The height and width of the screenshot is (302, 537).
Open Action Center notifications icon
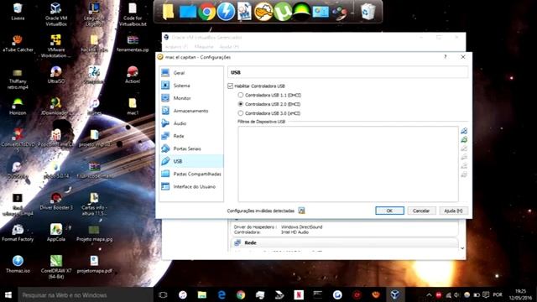486,294
